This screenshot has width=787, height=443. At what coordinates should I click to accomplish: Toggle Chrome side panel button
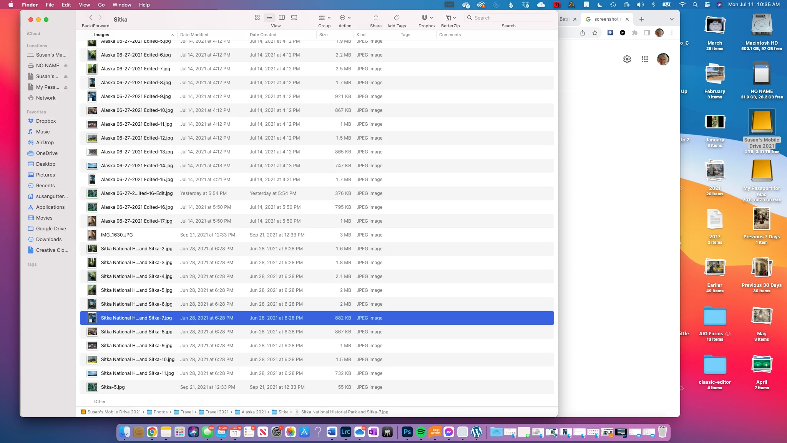pyautogui.click(x=647, y=33)
